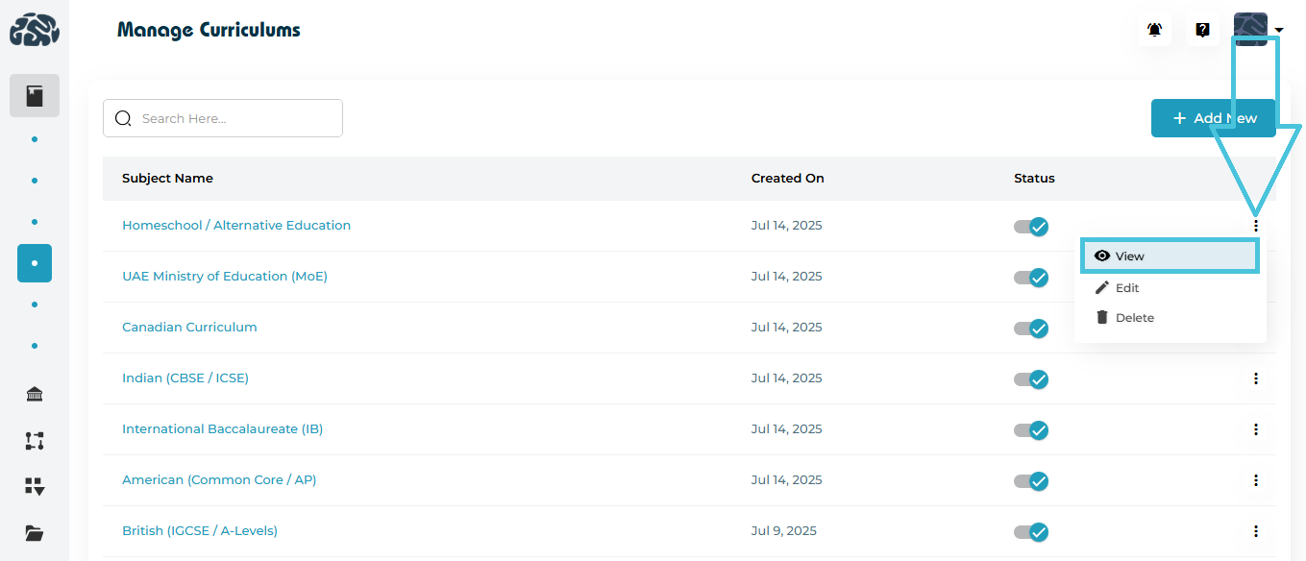Open the UAE Ministry of Education link
This screenshot has width=1306, height=561.
tap(225, 277)
